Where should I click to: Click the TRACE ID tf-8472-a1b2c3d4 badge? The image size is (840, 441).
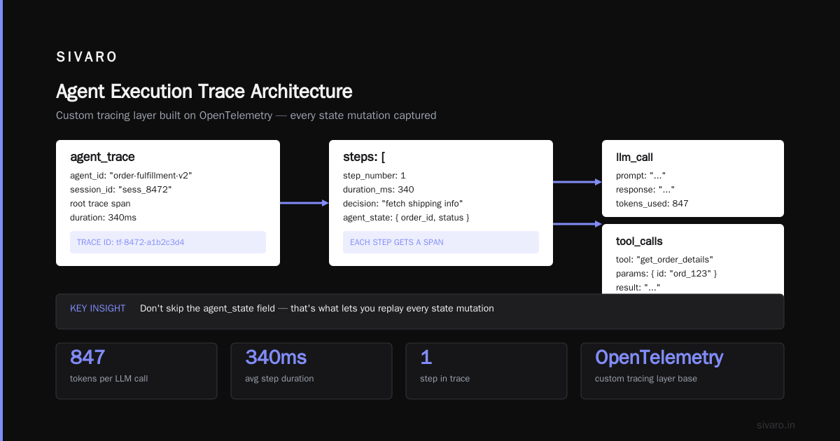click(x=168, y=242)
